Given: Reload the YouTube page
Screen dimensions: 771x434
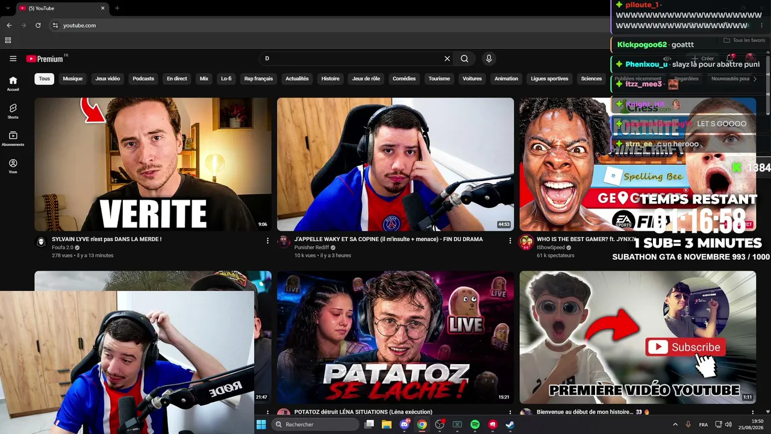Looking at the screenshot, I should tap(38, 25).
